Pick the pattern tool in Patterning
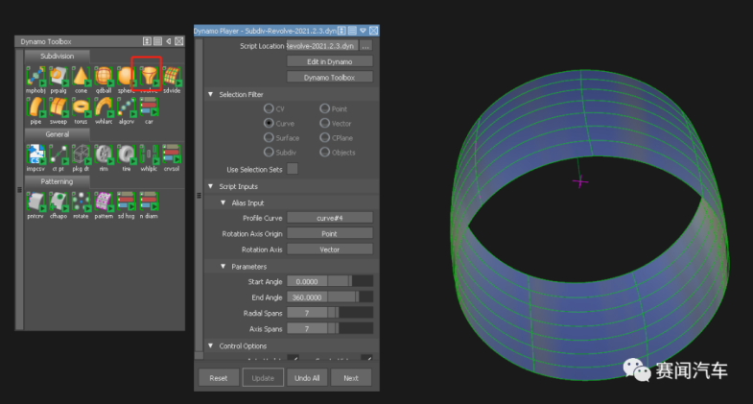This screenshot has width=753, height=404. [104, 202]
